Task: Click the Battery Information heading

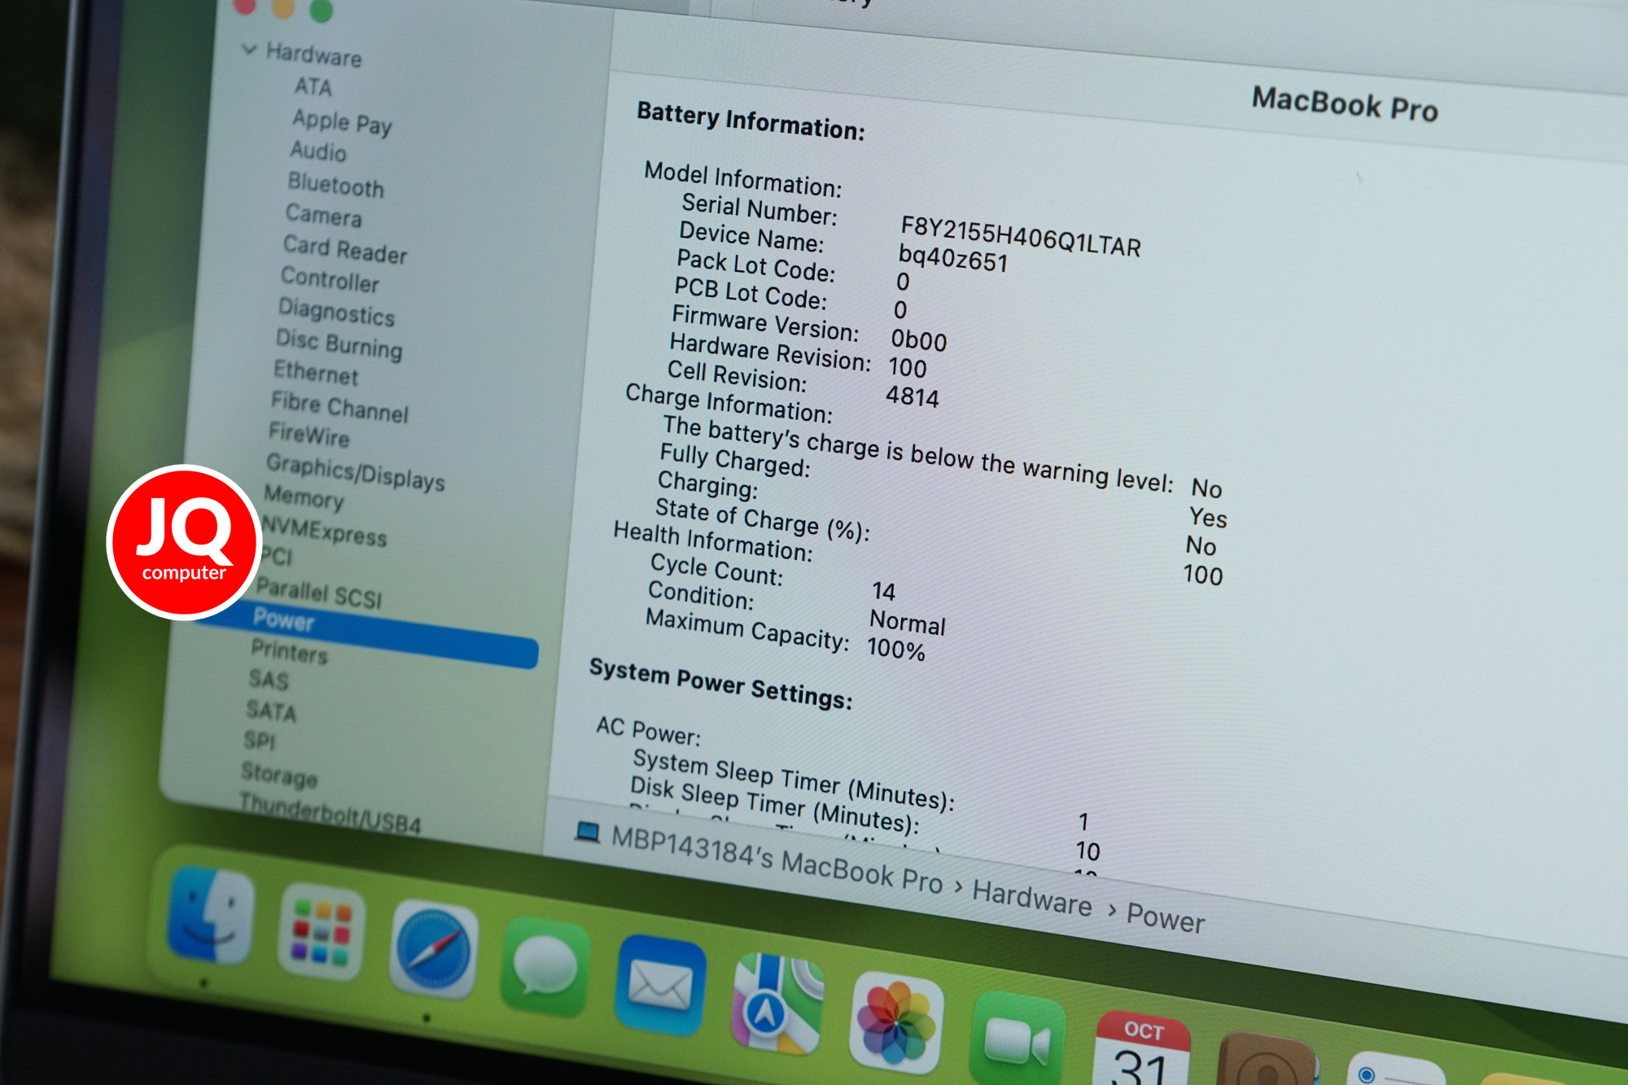Action: (x=751, y=121)
